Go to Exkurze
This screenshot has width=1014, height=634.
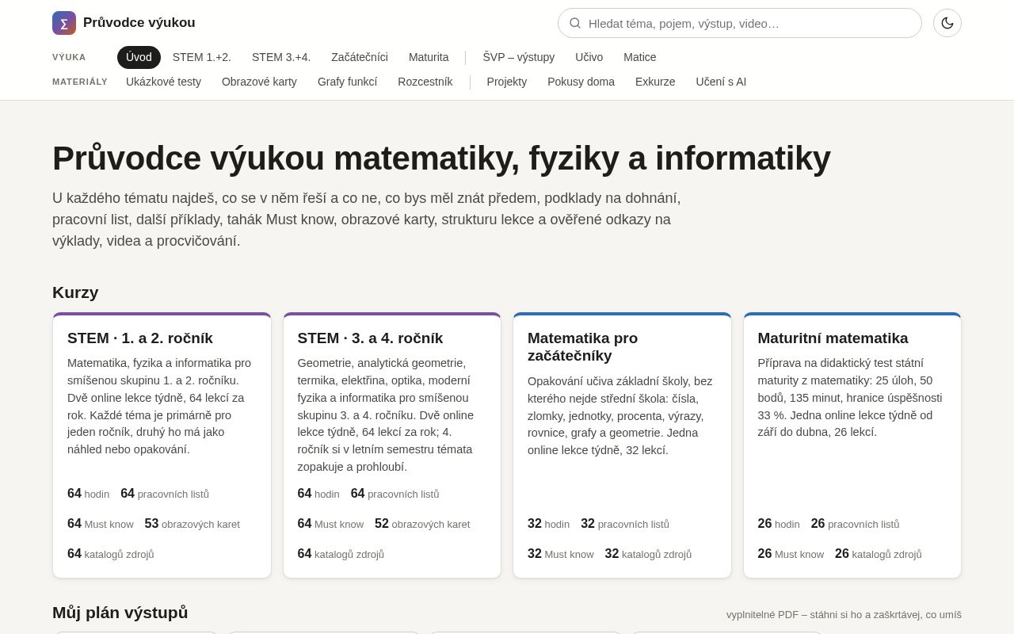(x=655, y=82)
